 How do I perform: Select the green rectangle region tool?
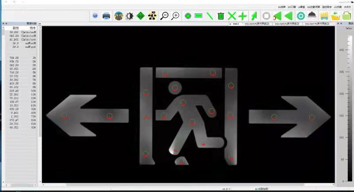click(198, 16)
